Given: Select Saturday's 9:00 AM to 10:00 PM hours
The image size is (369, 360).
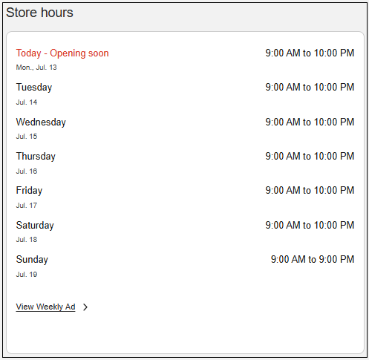Looking at the screenshot, I should pyautogui.click(x=310, y=225).
